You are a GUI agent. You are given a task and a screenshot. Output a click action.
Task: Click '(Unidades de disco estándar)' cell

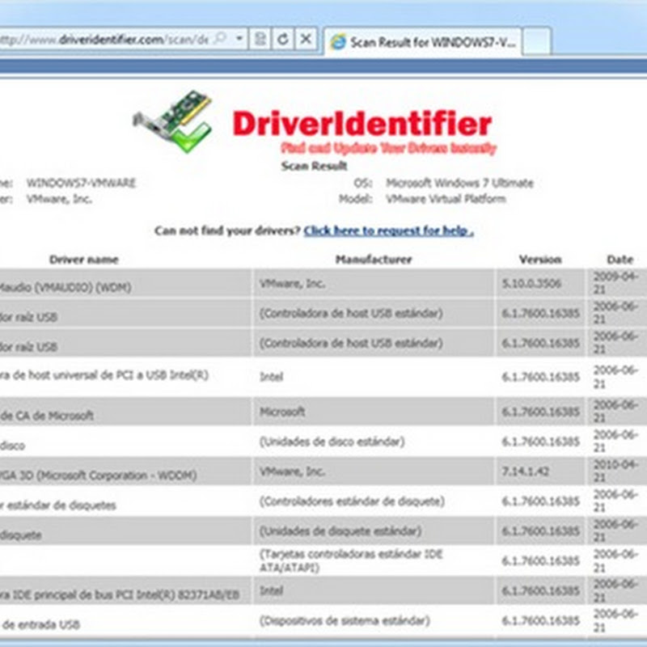tap(374, 442)
